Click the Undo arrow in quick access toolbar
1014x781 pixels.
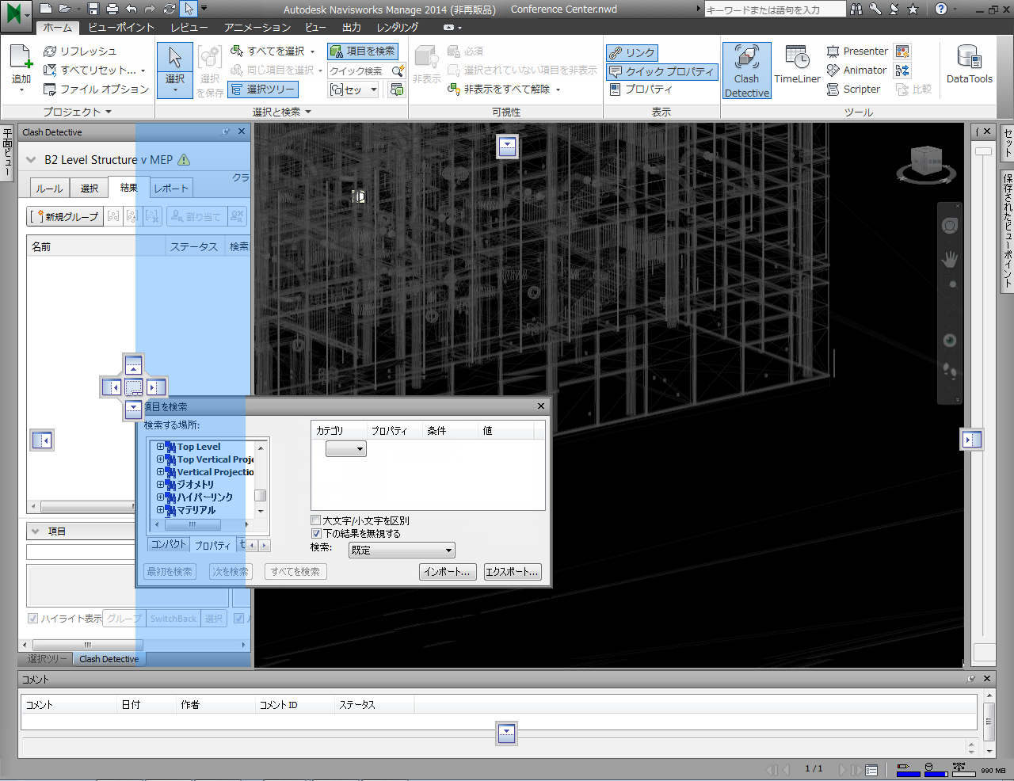point(132,10)
